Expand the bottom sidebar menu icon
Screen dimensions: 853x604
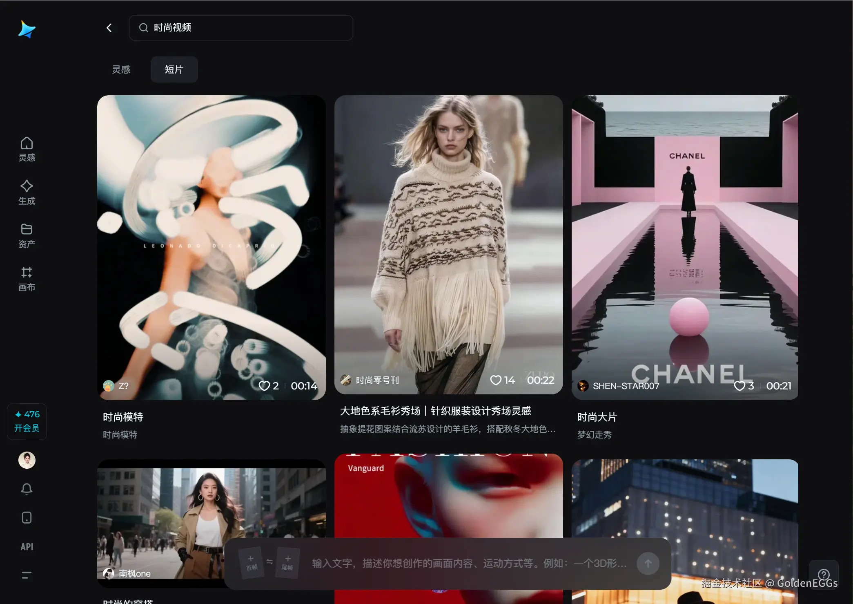[x=27, y=575]
